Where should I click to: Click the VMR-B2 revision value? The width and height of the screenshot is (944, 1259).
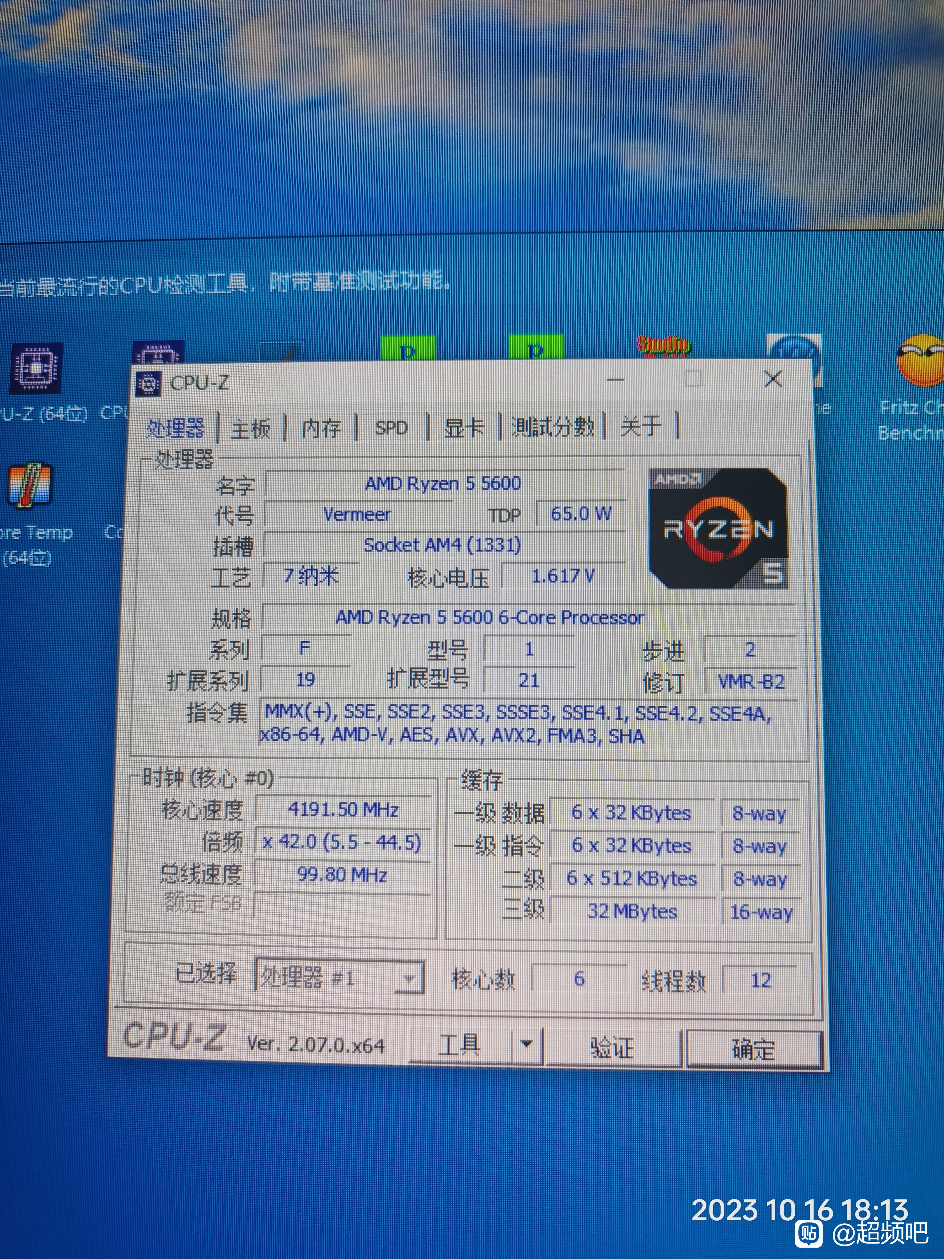[x=750, y=681]
